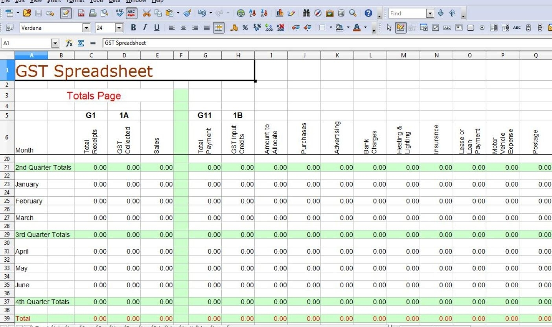Run the Spelling check
Screen dimensions: 552x327
coord(120,13)
